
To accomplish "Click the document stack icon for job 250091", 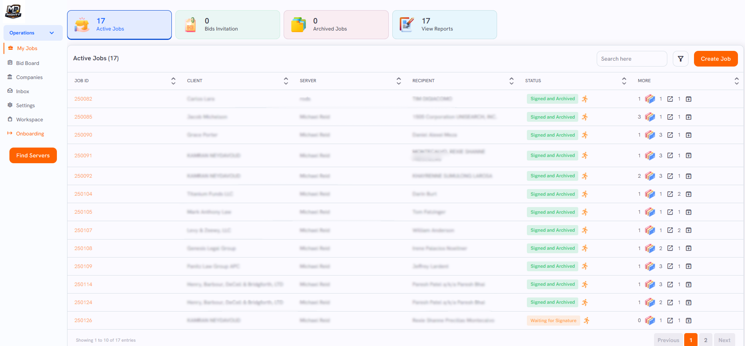I will point(650,155).
